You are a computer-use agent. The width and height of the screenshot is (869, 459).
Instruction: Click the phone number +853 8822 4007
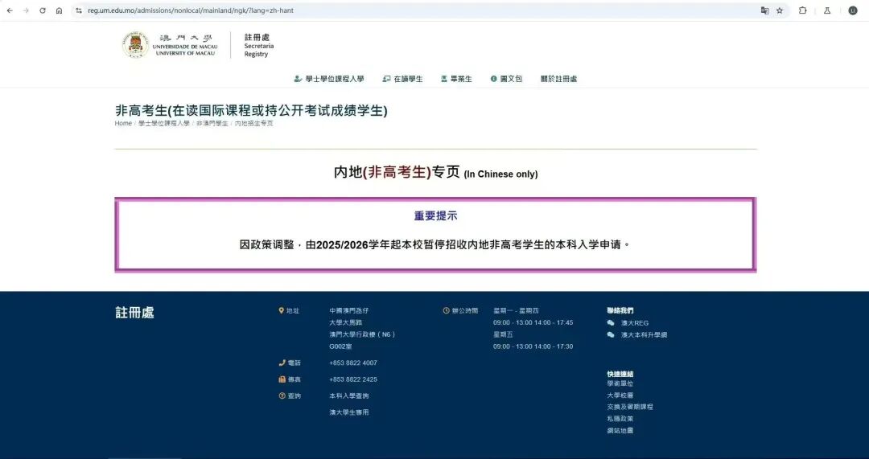(x=353, y=363)
